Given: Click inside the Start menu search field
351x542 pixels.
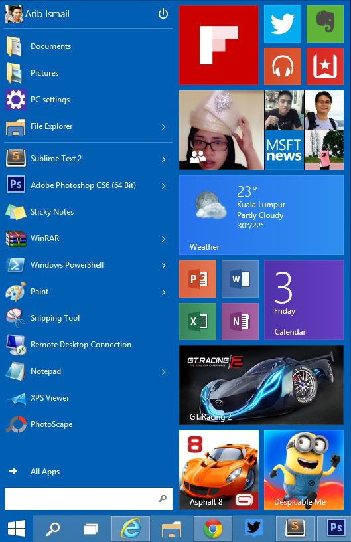Looking at the screenshot, I should (89, 498).
